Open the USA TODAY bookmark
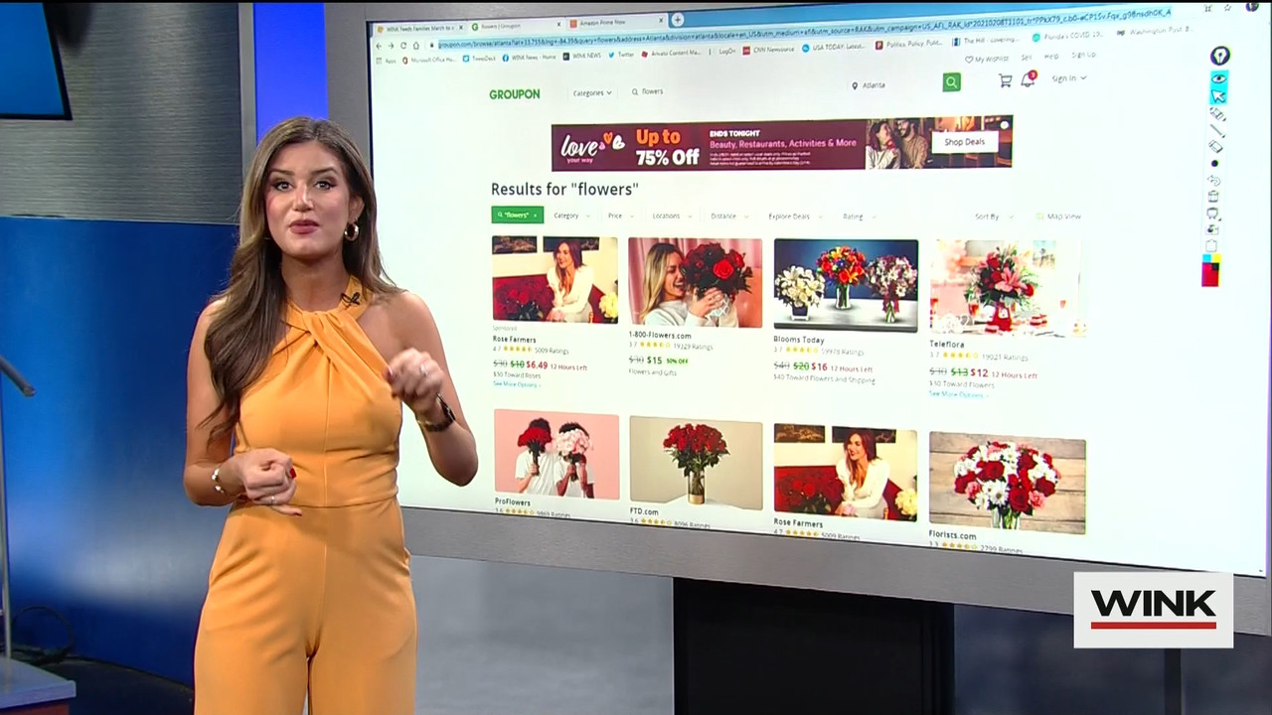Viewport: 1272px width, 715px height. click(x=835, y=47)
